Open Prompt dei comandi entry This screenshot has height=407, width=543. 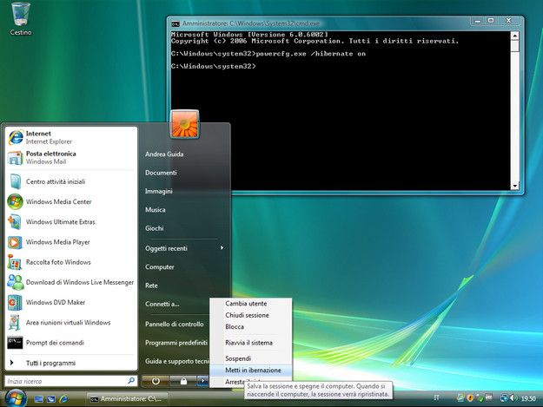pyautogui.click(x=71, y=343)
